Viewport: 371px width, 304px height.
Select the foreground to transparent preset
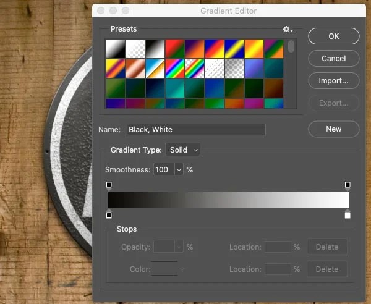coord(135,49)
